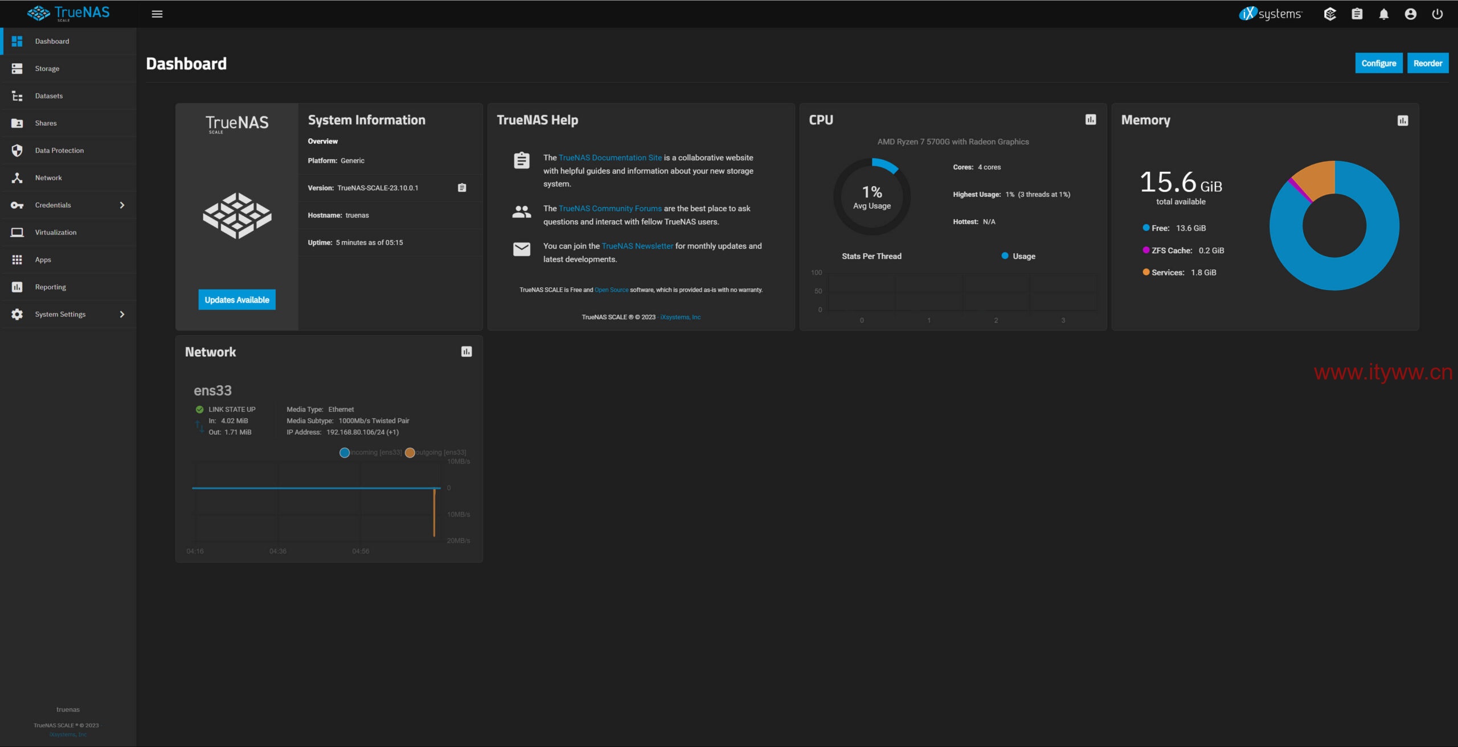
Task: Click the memory usage donut chart
Action: tap(1334, 225)
